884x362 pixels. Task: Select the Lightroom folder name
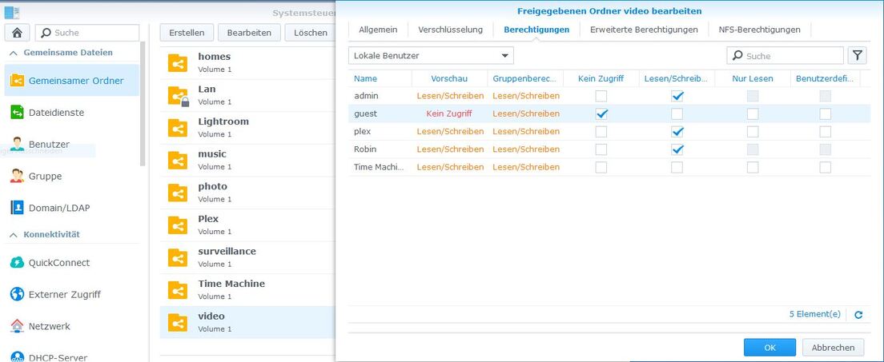(223, 121)
